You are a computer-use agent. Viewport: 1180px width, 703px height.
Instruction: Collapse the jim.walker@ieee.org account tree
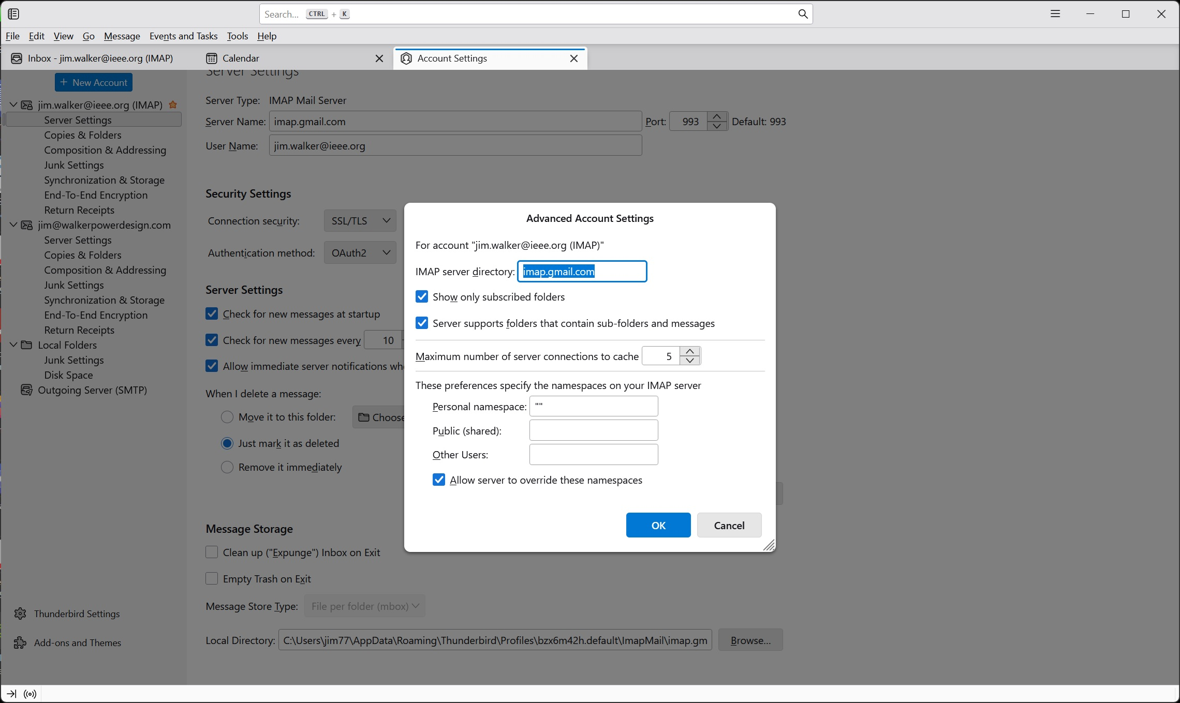pyautogui.click(x=13, y=105)
